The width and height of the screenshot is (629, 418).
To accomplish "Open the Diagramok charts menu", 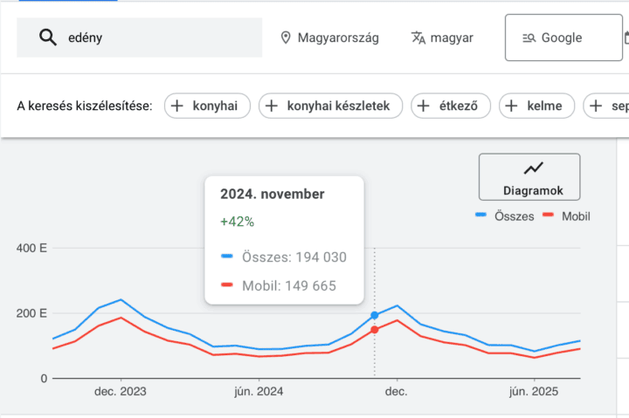I will tap(529, 177).
